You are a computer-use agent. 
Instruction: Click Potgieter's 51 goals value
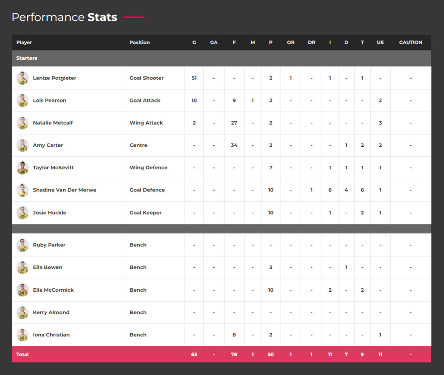click(194, 78)
